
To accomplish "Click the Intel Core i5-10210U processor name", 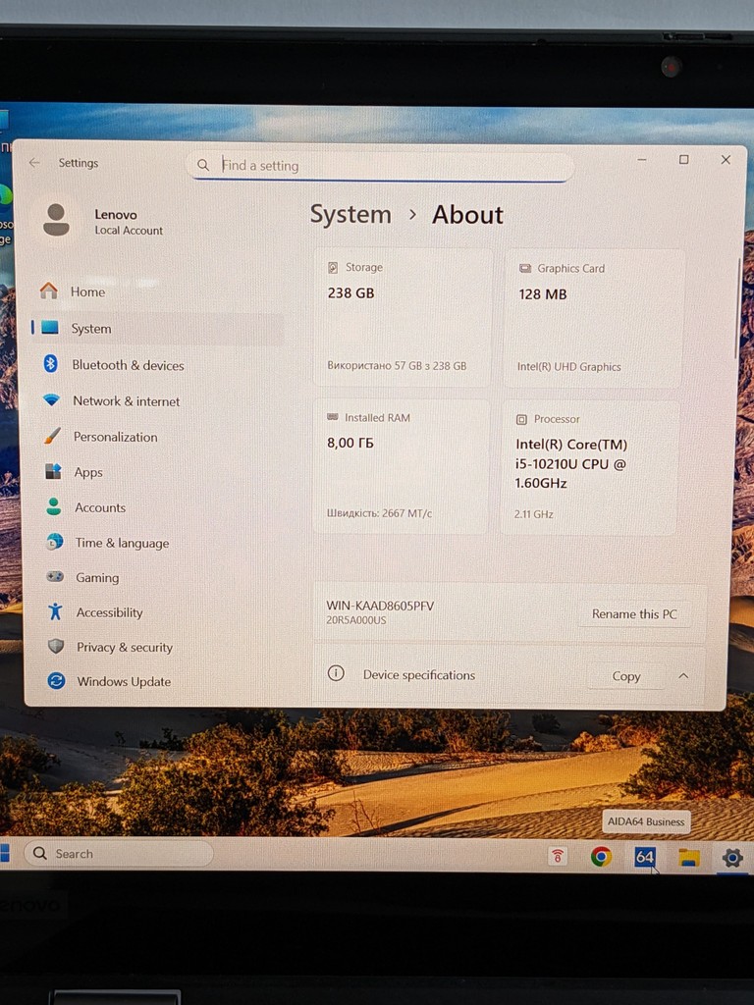I will pos(571,463).
